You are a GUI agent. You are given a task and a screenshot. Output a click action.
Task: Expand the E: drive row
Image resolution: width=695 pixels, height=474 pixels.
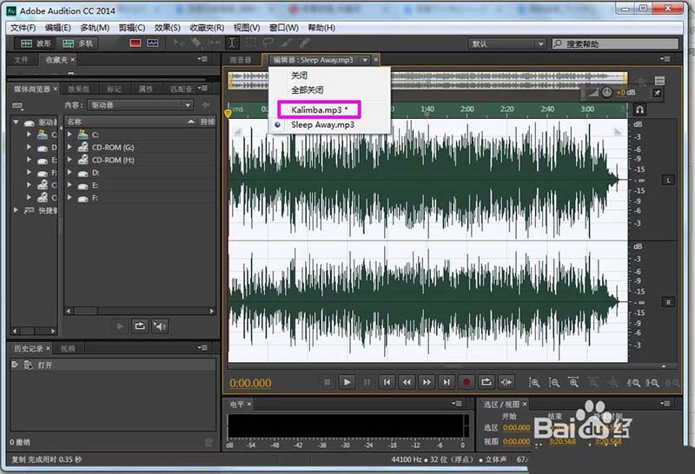[x=69, y=185]
